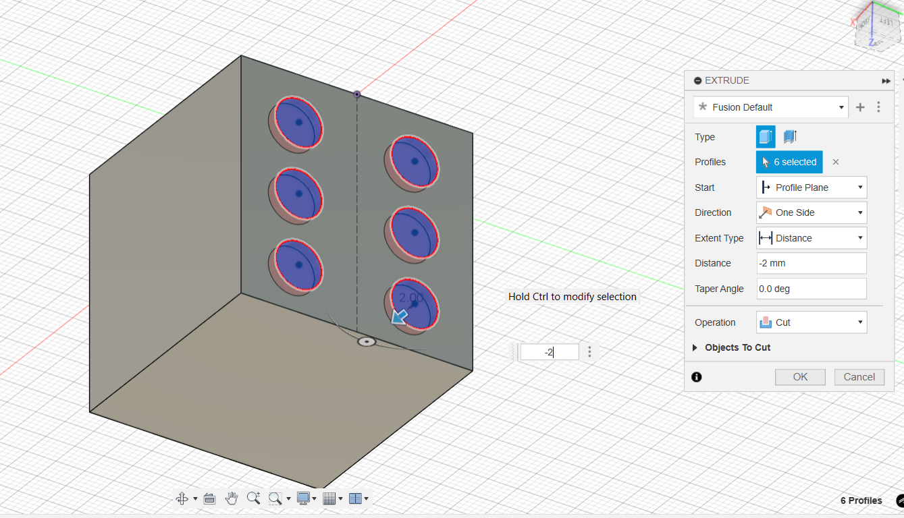Click the Look At tool

tap(209, 498)
